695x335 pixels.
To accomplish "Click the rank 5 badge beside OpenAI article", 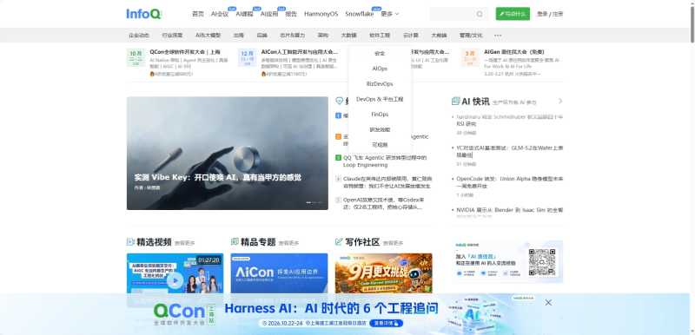I will (338, 200).
